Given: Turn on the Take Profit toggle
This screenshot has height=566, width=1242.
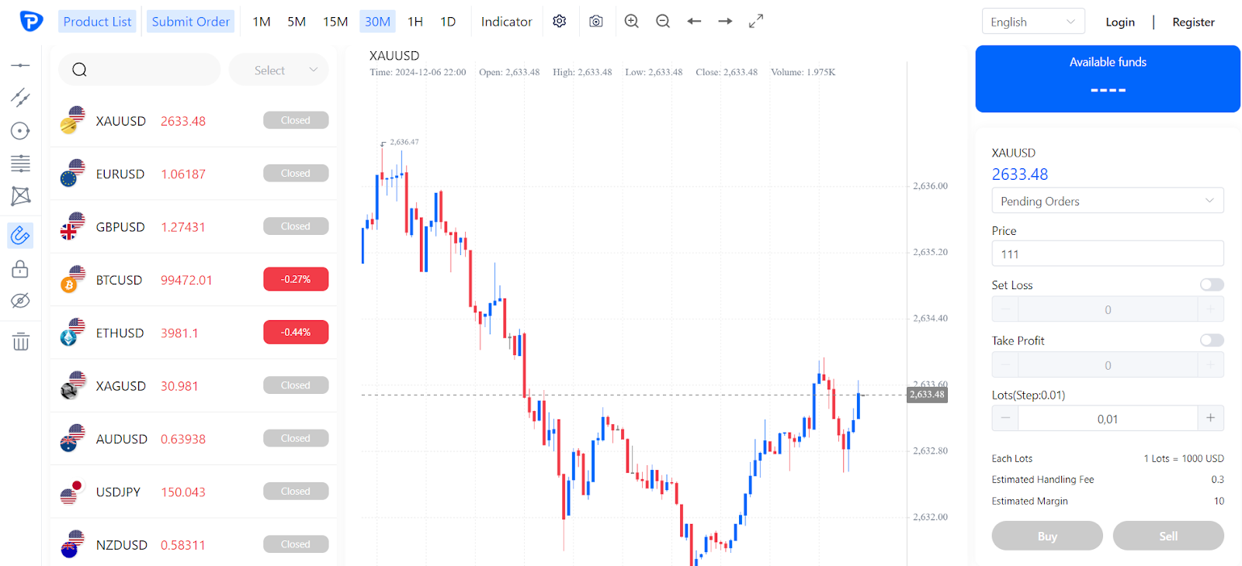Looking at the screenshot, I should click(1211, 340).
